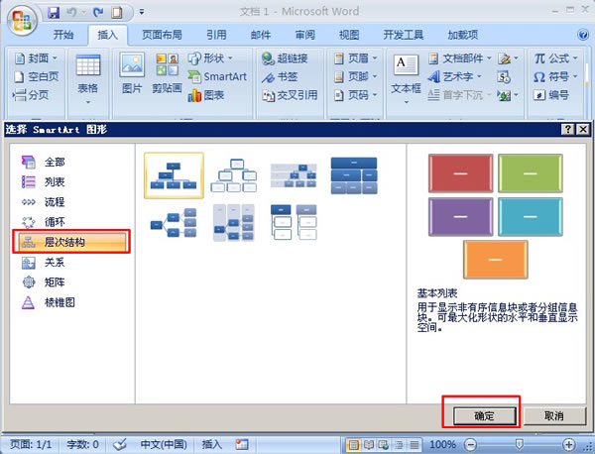Screen dimensions: 595x454
Task: Open the Chart (图表) tool
Action: click(x=206, y=95)
